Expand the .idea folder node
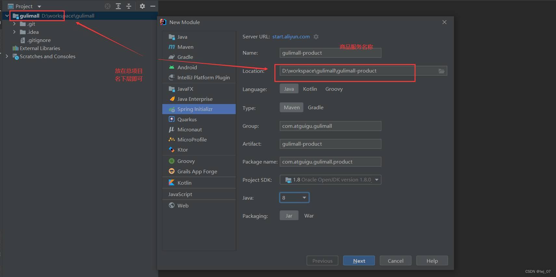 [x=14, y=32]
